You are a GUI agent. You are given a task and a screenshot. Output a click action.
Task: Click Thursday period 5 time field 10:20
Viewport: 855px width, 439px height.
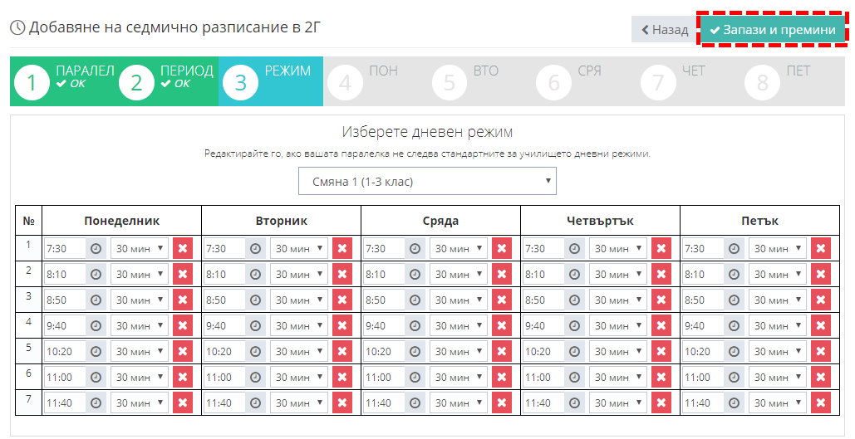(543, 351)
